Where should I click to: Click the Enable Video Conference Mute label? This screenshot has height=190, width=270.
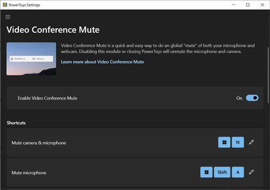[x=47, y=98]
